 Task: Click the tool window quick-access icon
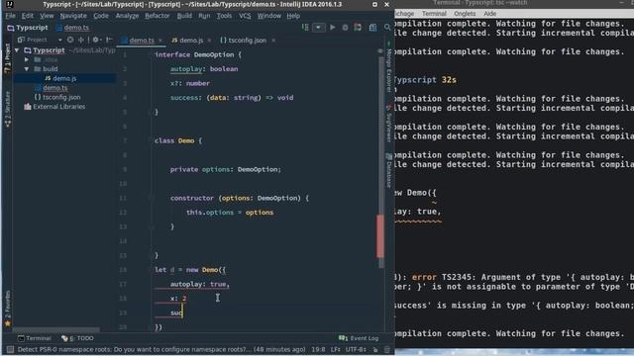pyautogui.click(x=10, y=349)
